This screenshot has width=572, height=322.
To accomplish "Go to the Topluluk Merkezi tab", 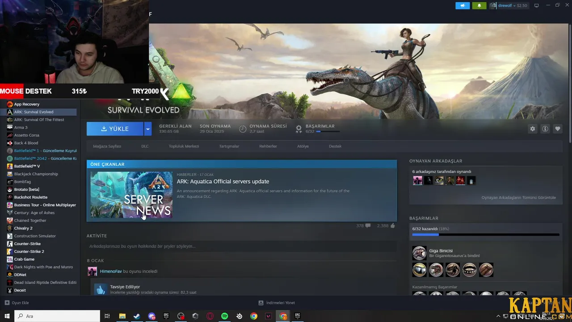I will pos(184,146).
